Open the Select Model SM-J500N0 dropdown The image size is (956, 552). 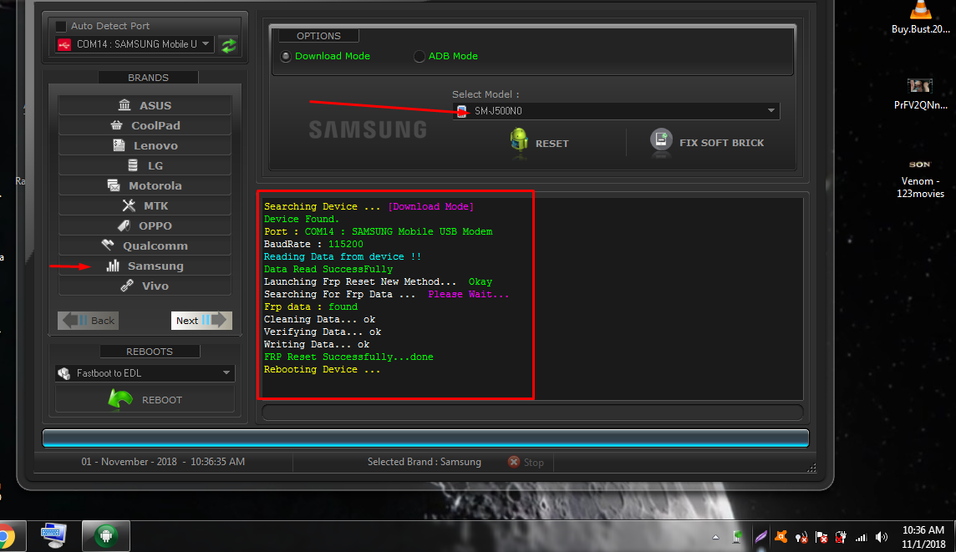pos(616,111)
